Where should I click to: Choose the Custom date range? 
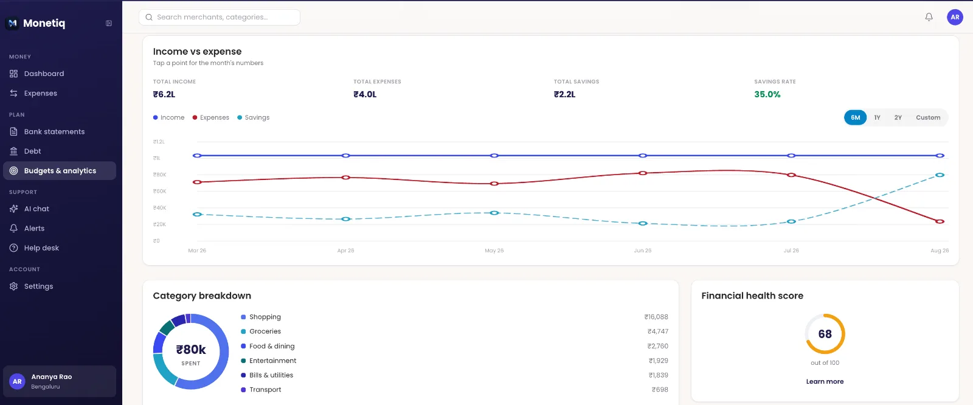928,117
